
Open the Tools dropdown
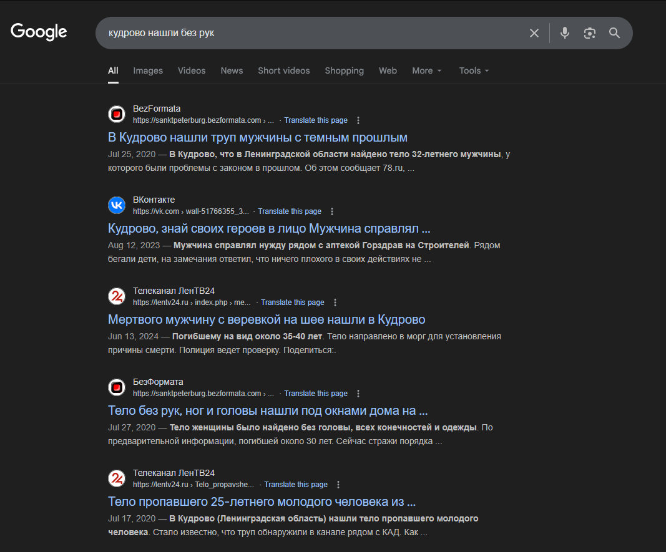coord(474,71)
